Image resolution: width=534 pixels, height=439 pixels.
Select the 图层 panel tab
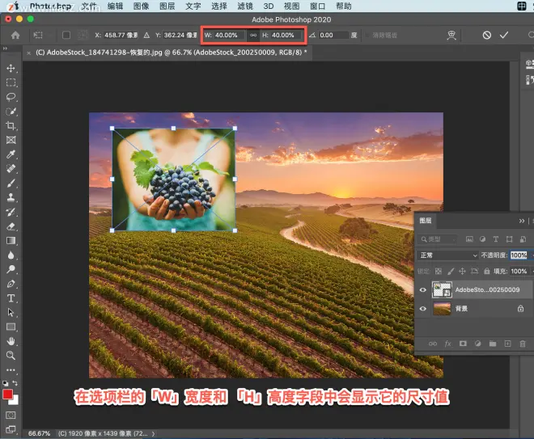pyautogui.click(x=426, y=221)
